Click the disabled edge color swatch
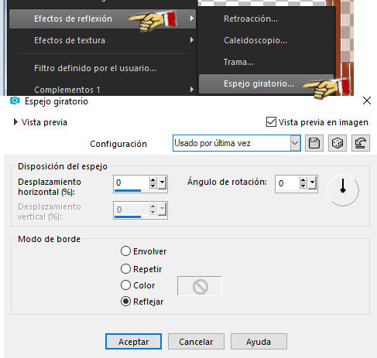The height and width of the screenshot is (358, 377). pyautogui.click(x=200, y=286)
